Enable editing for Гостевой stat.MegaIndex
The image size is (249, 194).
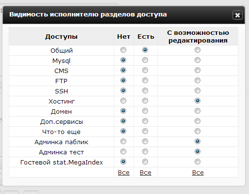[198, 162]
